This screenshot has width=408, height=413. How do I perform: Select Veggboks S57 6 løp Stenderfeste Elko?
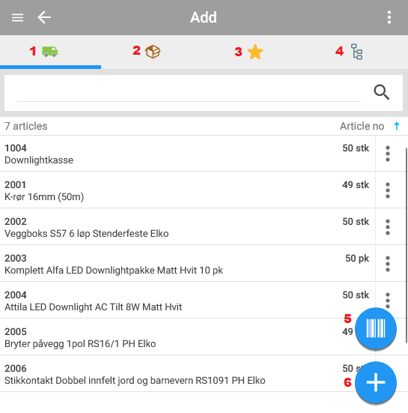point(188,227)
